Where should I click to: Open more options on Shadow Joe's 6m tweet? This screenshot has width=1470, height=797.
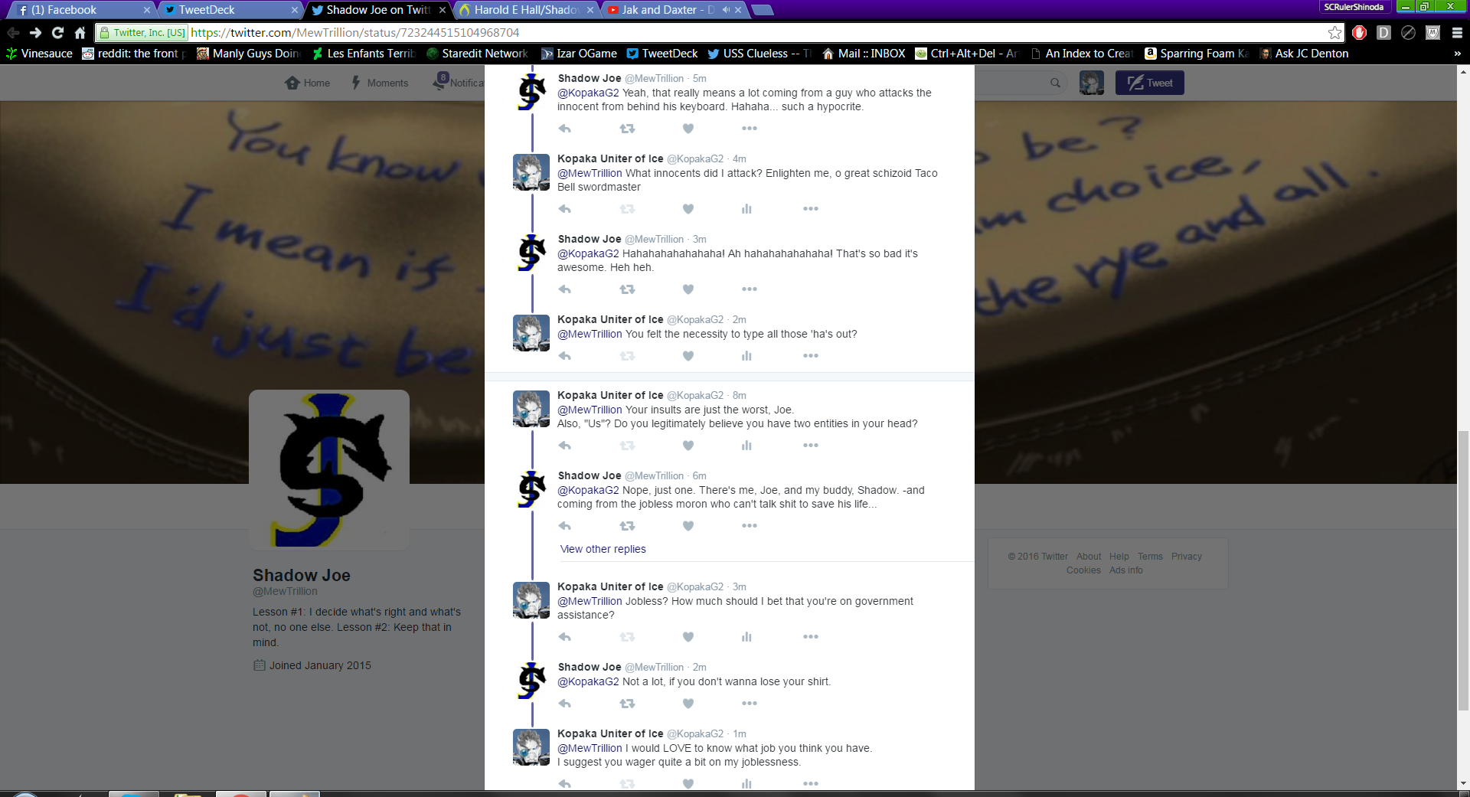(x=750, y=526)
